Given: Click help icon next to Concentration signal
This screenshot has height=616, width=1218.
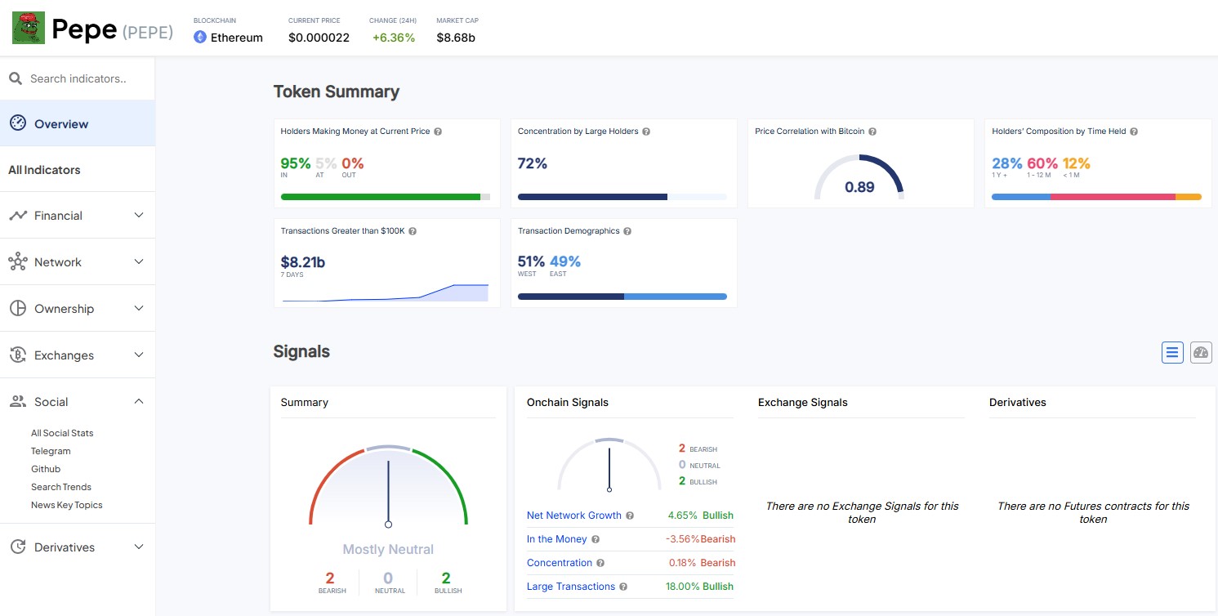Looking at the screenshot, I should (x=600, y=563).
